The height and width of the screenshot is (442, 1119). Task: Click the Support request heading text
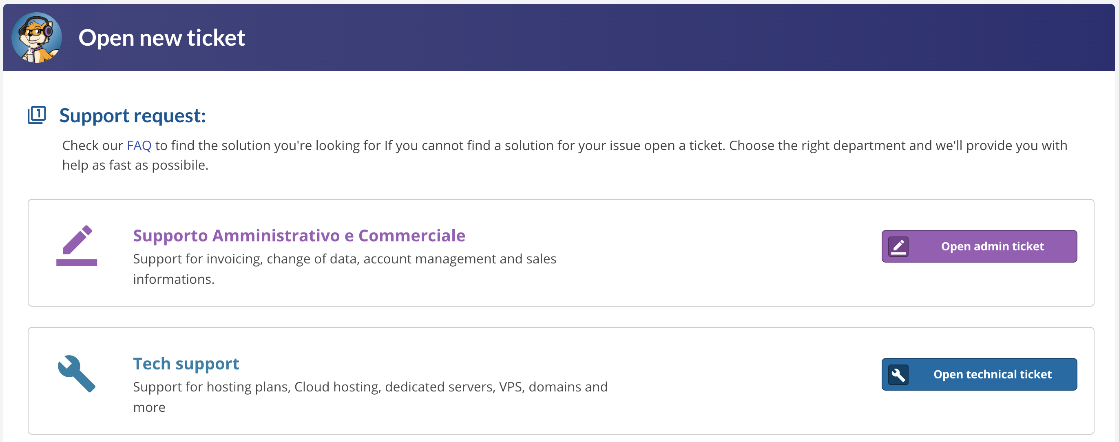click(133, 115)
